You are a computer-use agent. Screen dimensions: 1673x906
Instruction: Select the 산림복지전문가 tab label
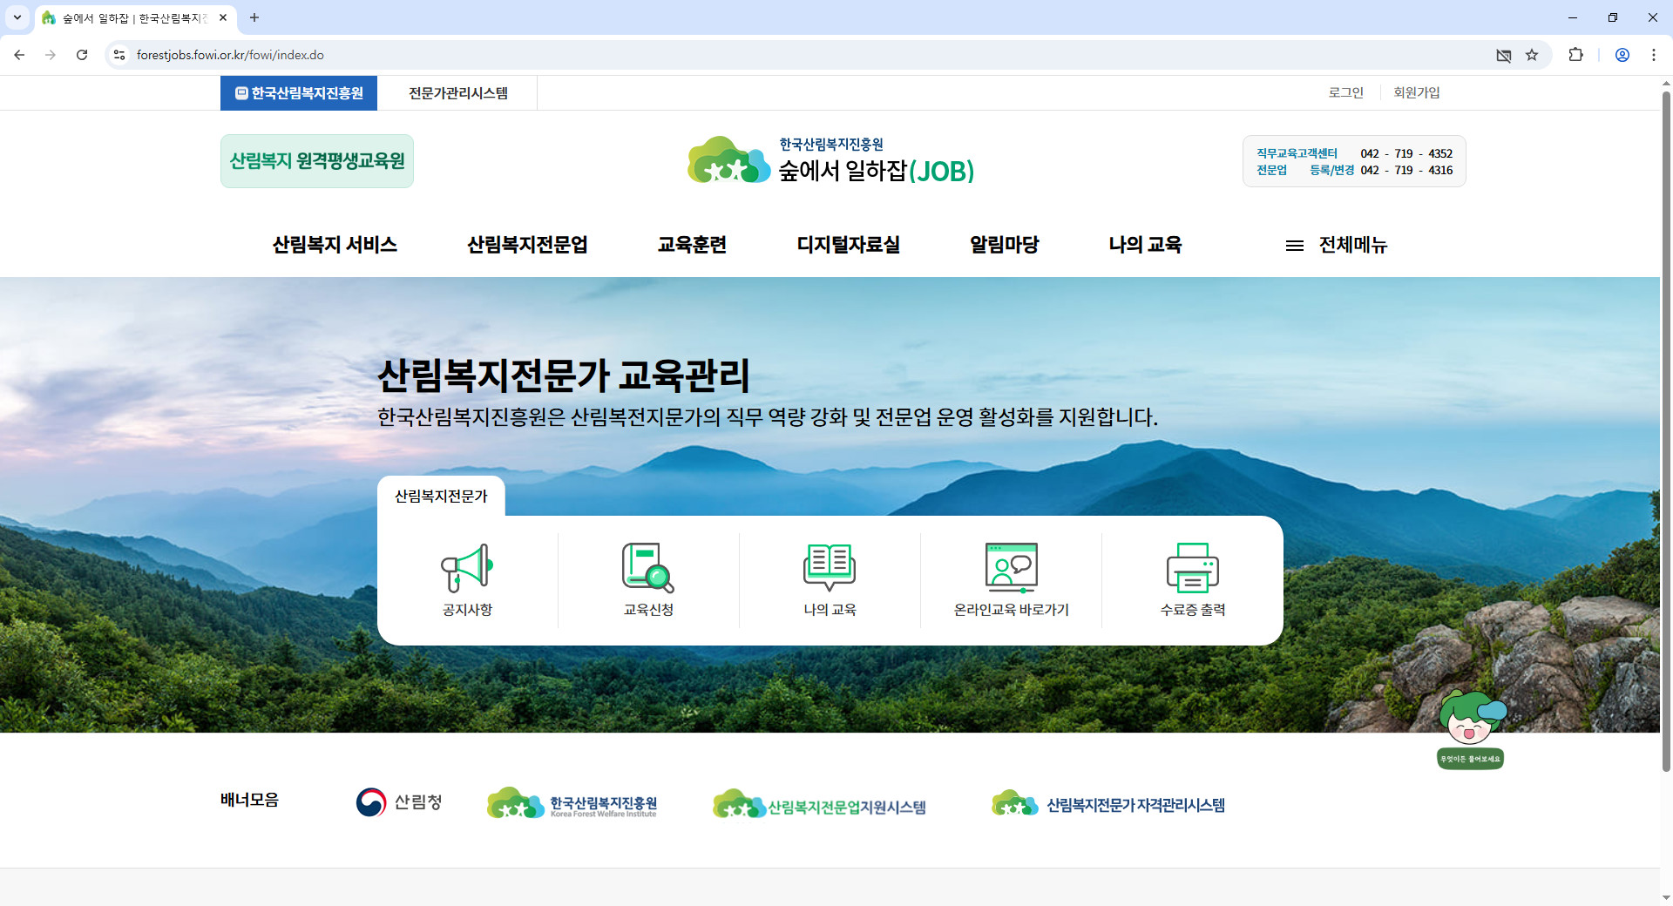(441, 496)
